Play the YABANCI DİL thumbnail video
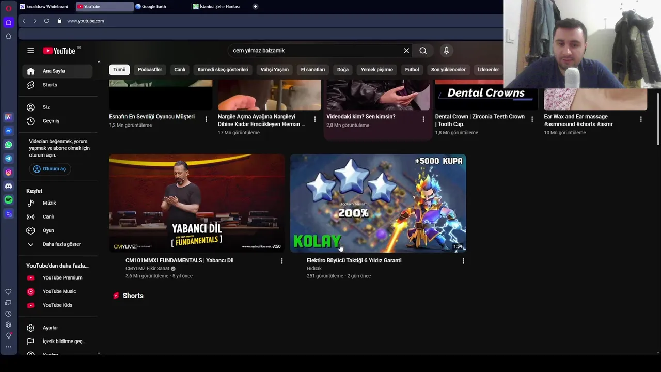This screenshot has height=372, width=661. point(197,203)
